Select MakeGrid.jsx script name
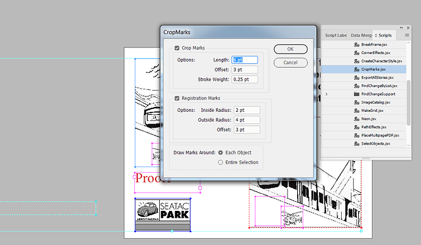The width and height of the screenshot is (421, 245). click(372, 111)
